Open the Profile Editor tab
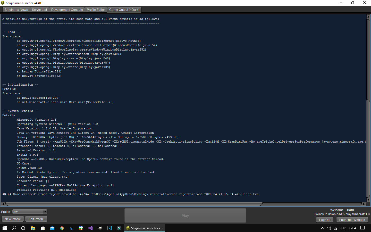 coord(96,10)
